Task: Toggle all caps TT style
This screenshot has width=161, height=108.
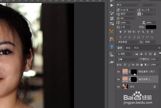Action: tap(129, 32)
